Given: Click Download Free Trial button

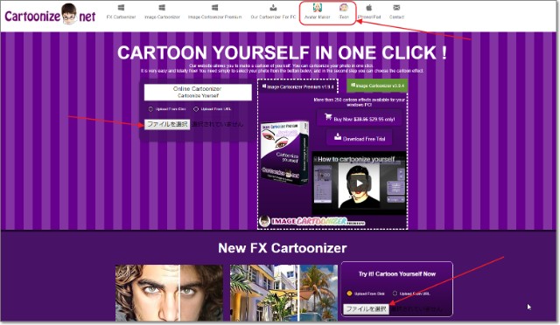Looking at the screenshot, I should click(x=360, y=138).
